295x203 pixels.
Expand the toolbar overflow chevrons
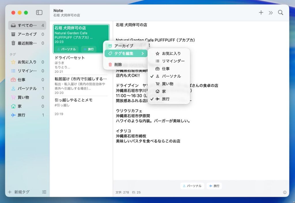[271, 13]
